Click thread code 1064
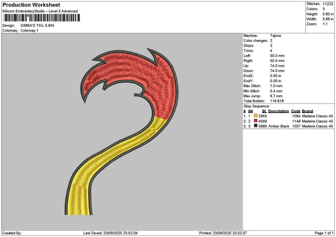 [296, 116]
